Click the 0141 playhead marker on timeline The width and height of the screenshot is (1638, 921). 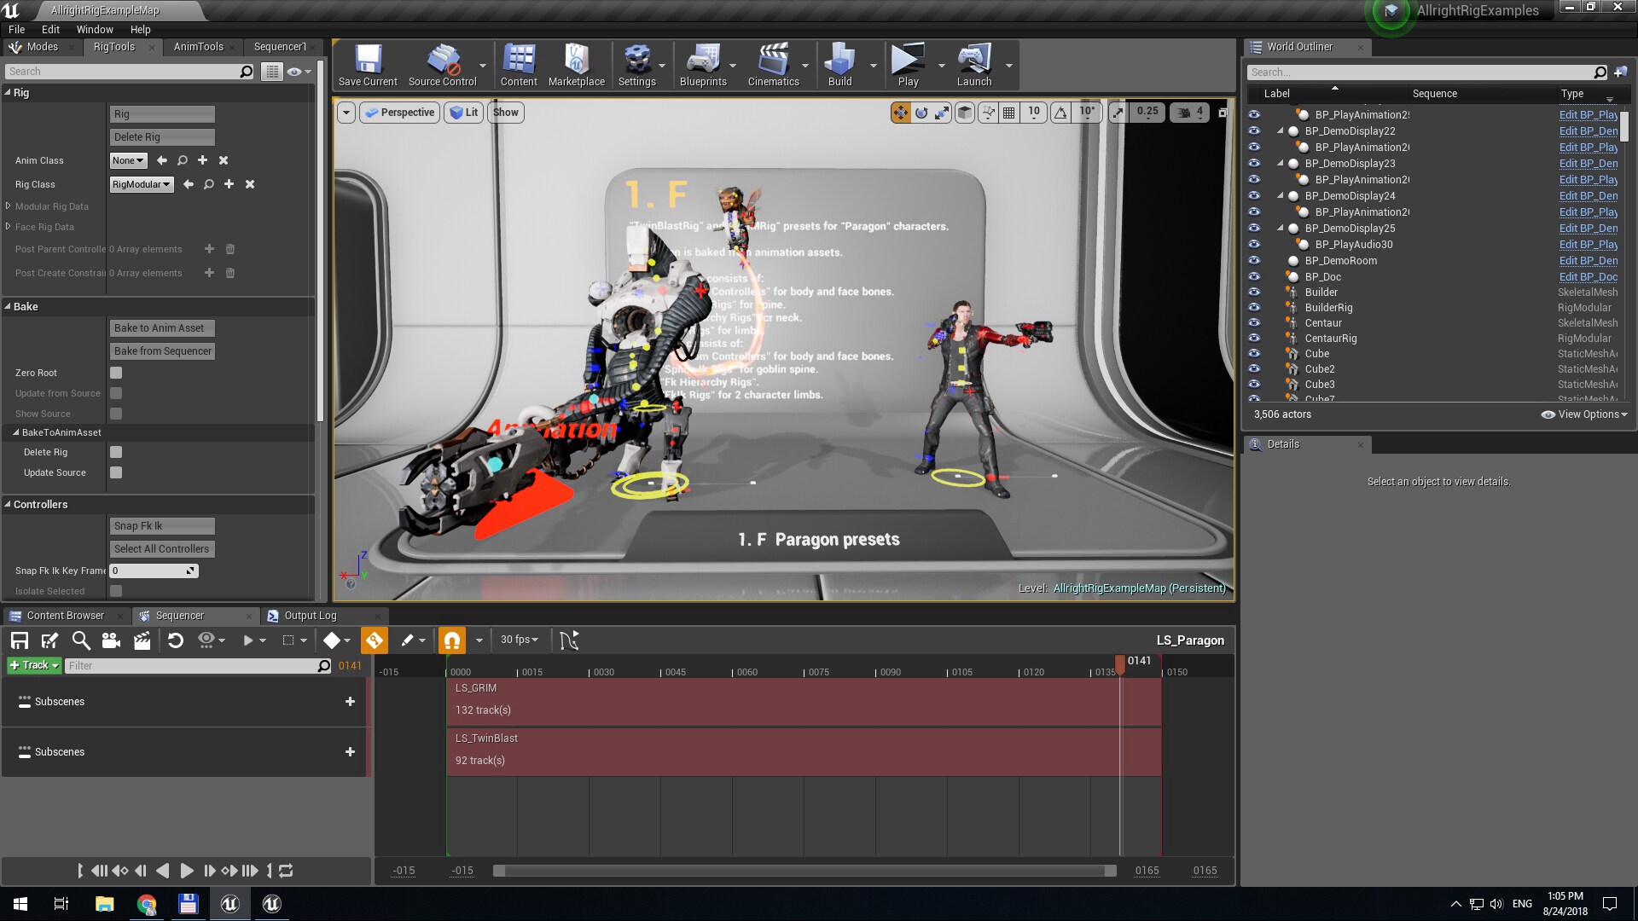(1121, 663)
